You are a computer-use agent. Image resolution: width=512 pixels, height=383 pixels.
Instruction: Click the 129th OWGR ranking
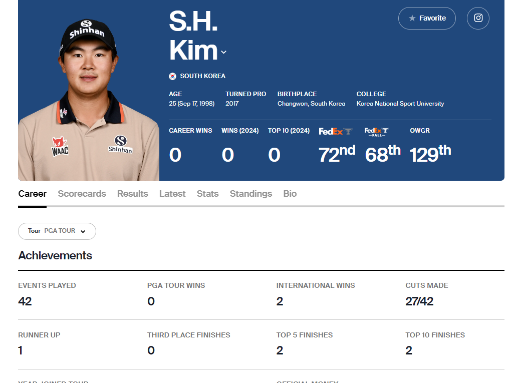(x=430, y=154)
